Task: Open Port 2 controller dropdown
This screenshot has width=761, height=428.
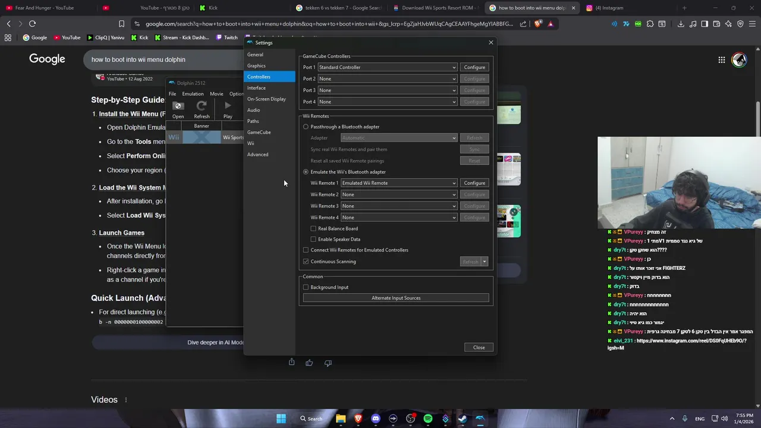Action: (x=388, y=78)
